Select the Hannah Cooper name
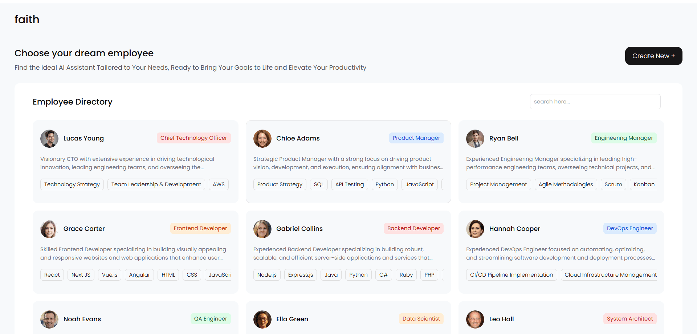The height and width of the screenshot is (334, 697). (515, 229)
